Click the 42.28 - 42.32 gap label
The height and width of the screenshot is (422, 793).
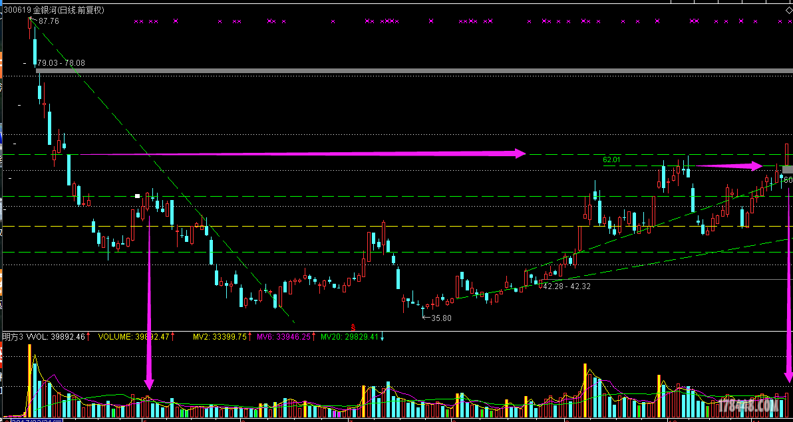[x=567, y=286]
